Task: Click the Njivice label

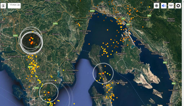Action: click(124, 46)
